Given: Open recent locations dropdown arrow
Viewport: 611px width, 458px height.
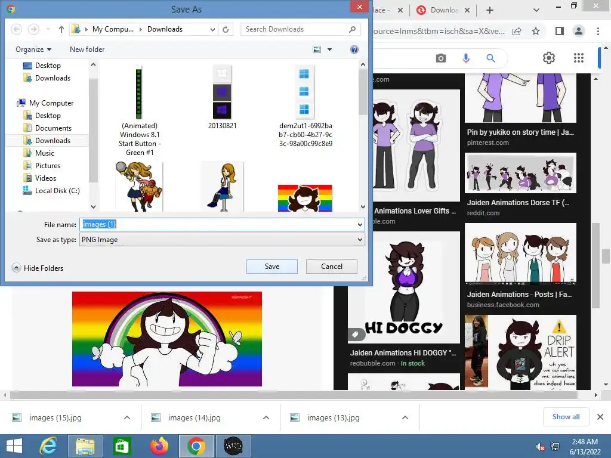Looking at the screenshot, I should [x=48, y=29].
